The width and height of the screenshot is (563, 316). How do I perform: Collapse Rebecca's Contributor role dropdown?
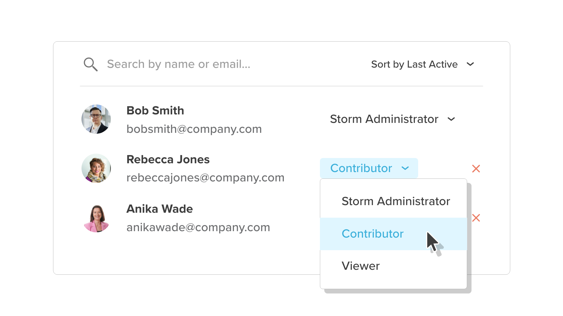pos(369,168)
